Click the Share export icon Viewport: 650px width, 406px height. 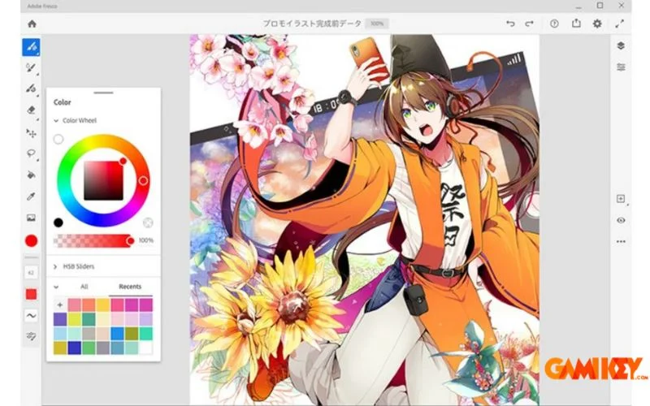coord(576,24)
